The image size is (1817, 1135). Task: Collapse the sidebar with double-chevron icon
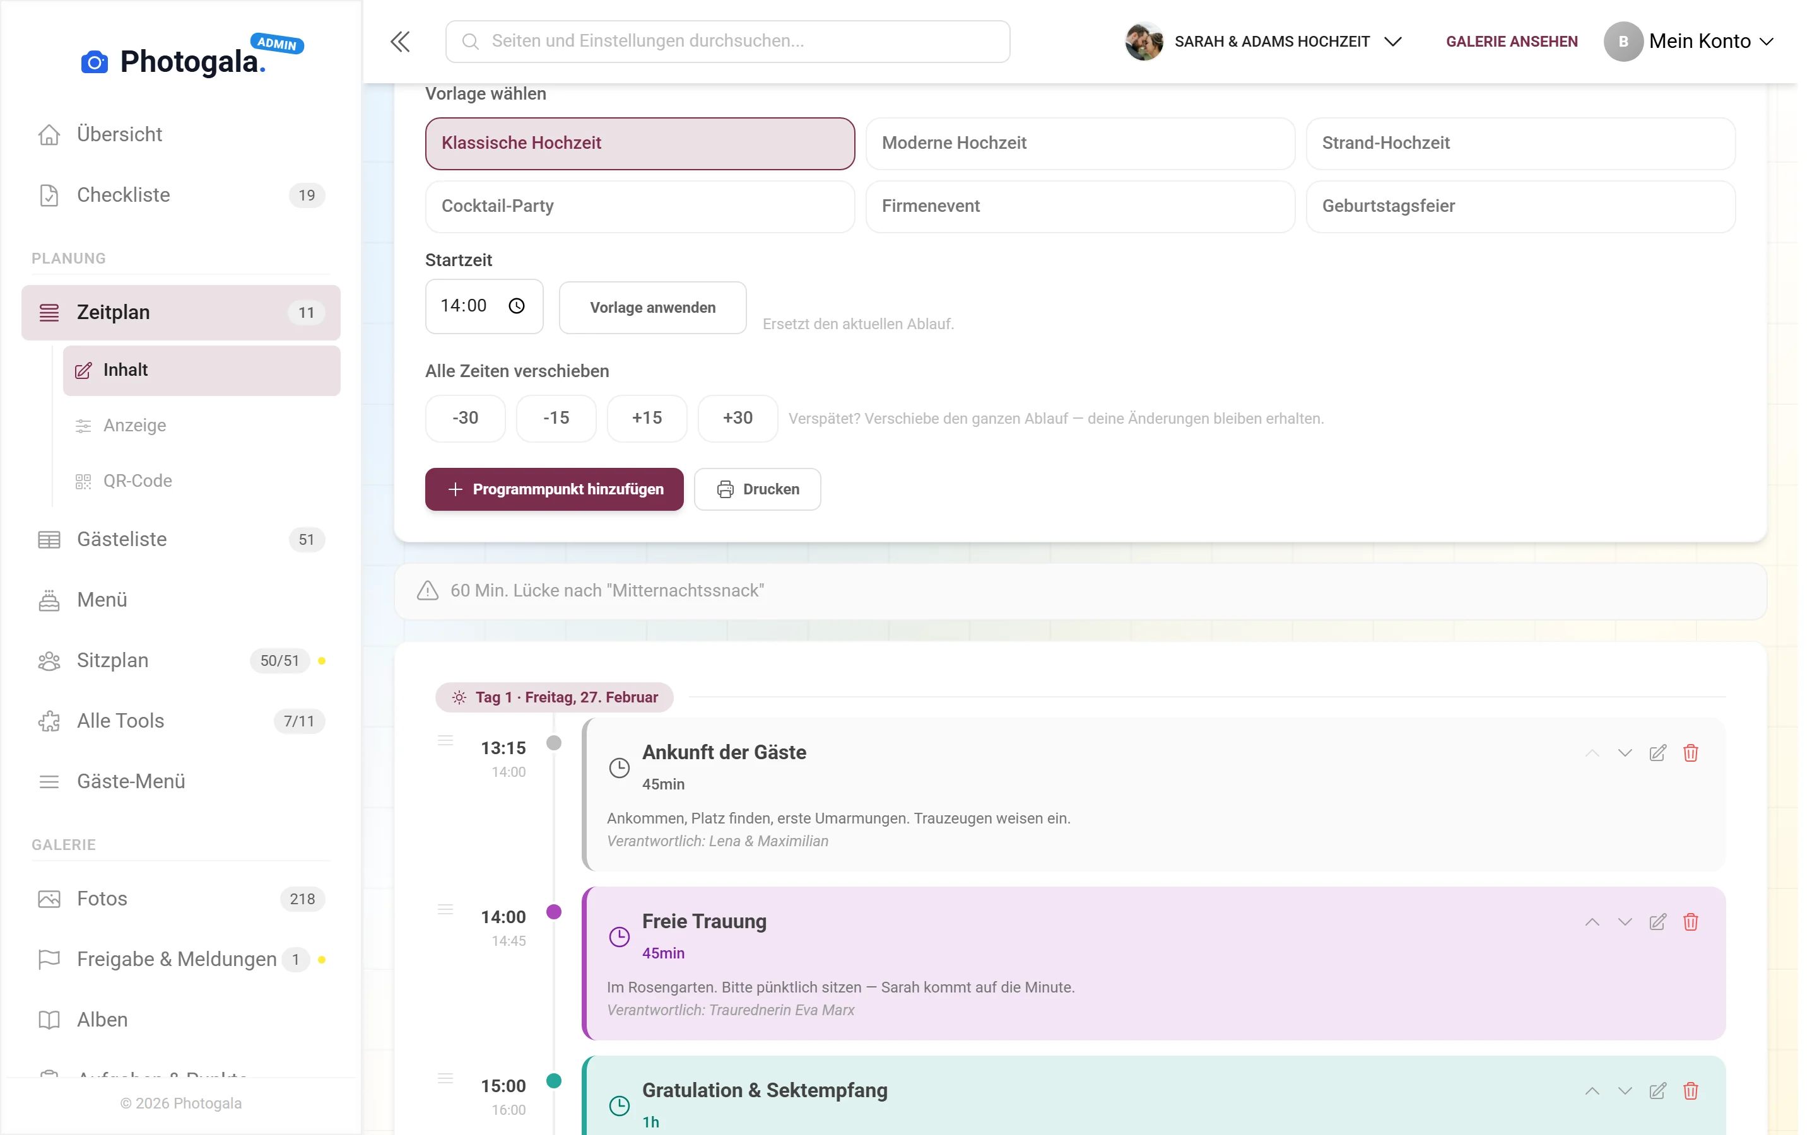pyautogui.click(x=400, y=41)
